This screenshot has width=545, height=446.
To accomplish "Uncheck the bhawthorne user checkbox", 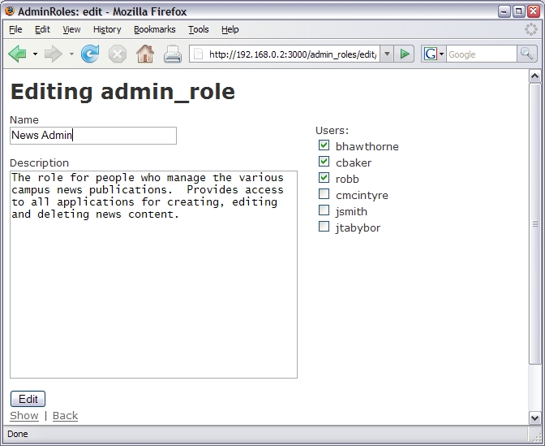I will tap(324, 146).
